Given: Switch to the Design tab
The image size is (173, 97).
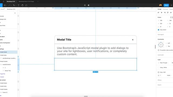Looking at the screenshot, I should pyautogui.click(x=159, y=9).
